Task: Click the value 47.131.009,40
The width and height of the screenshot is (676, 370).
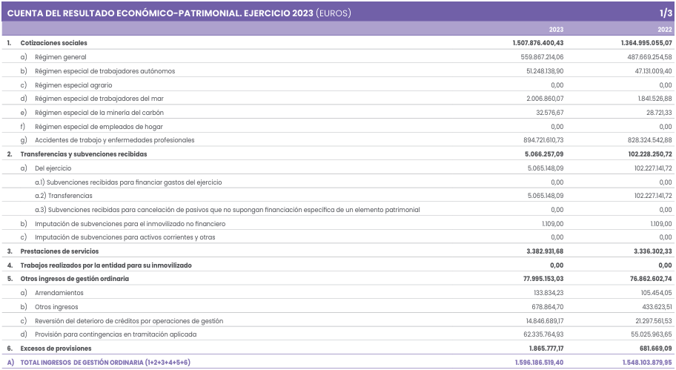Action: click(653, 71)
